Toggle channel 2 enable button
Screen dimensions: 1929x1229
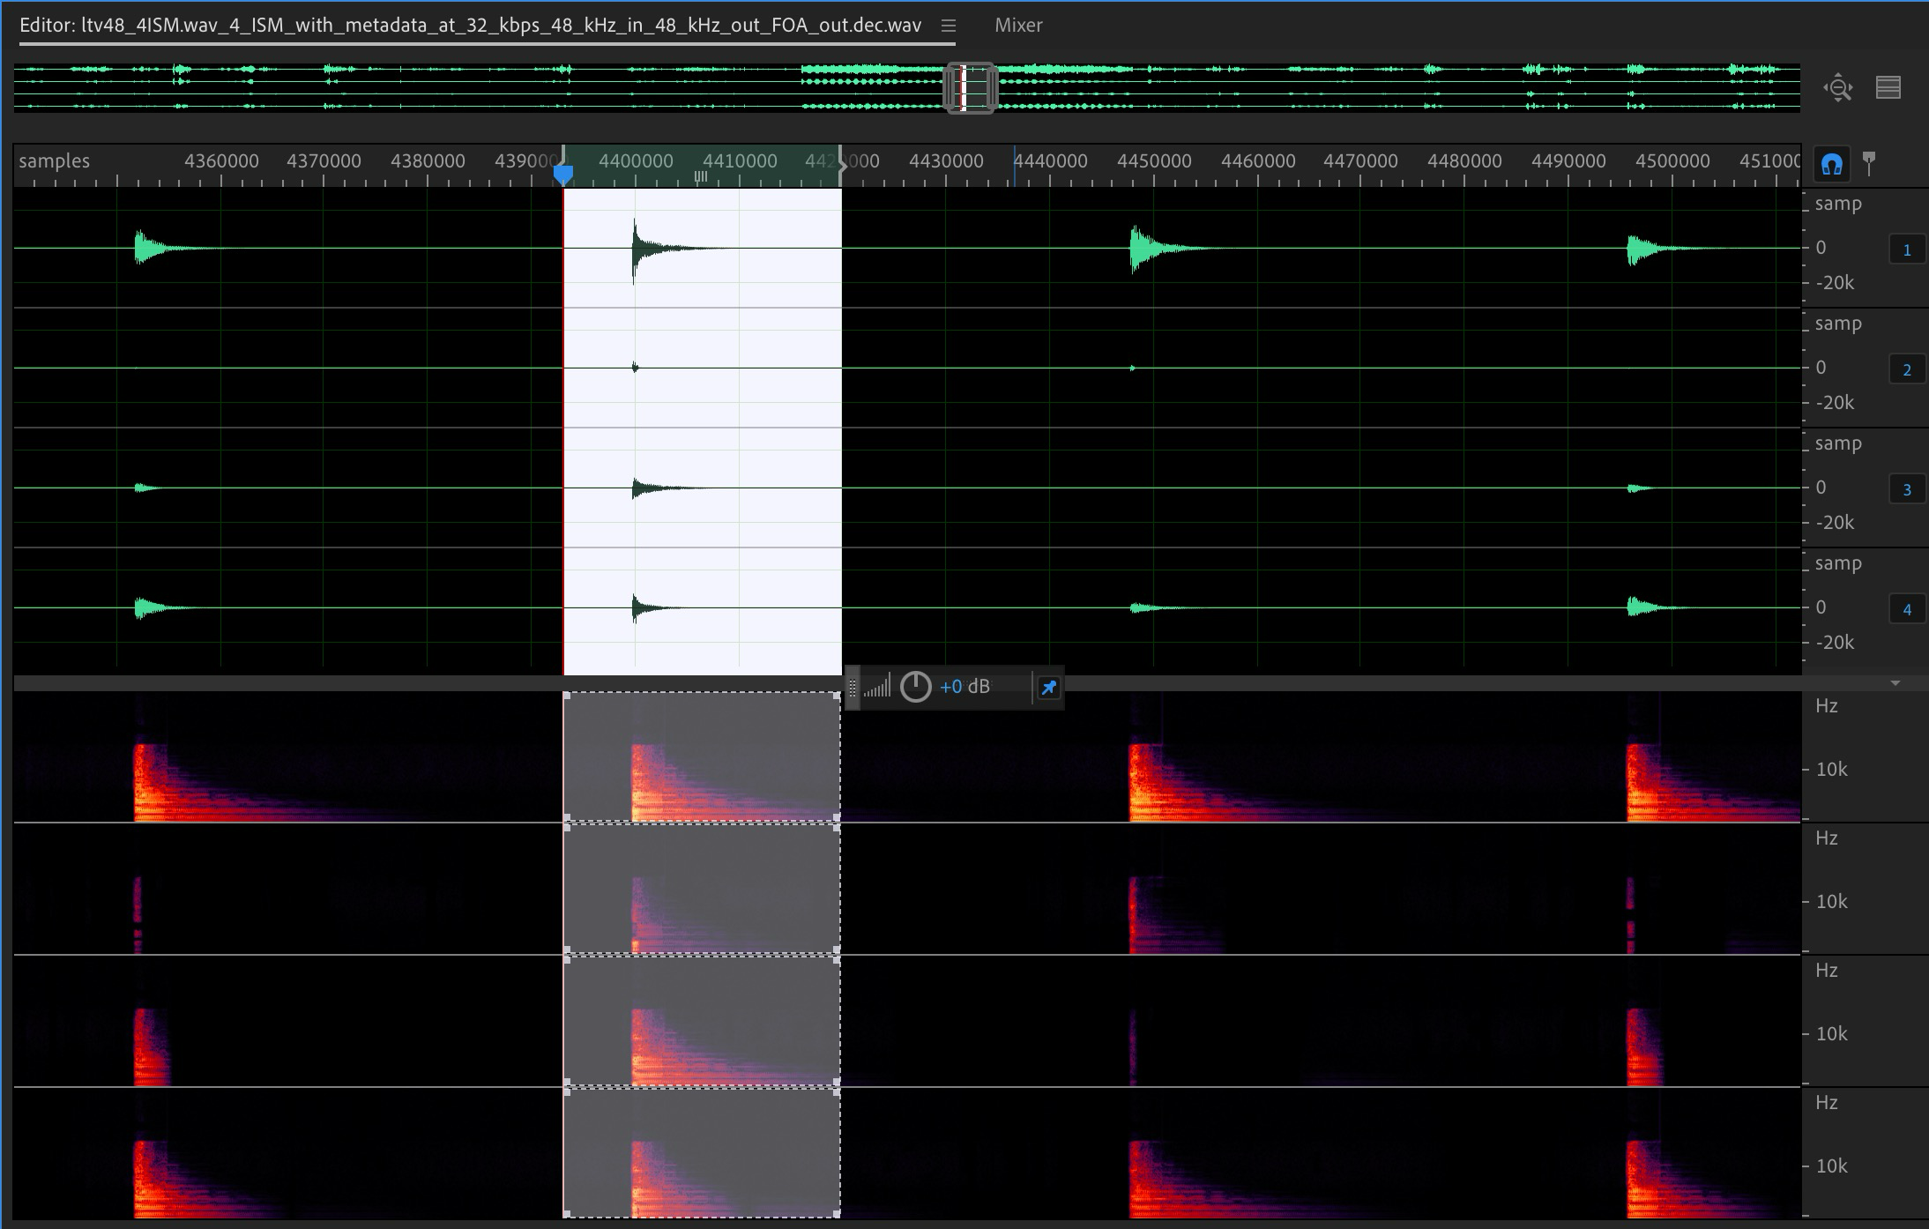point(1906,370)
